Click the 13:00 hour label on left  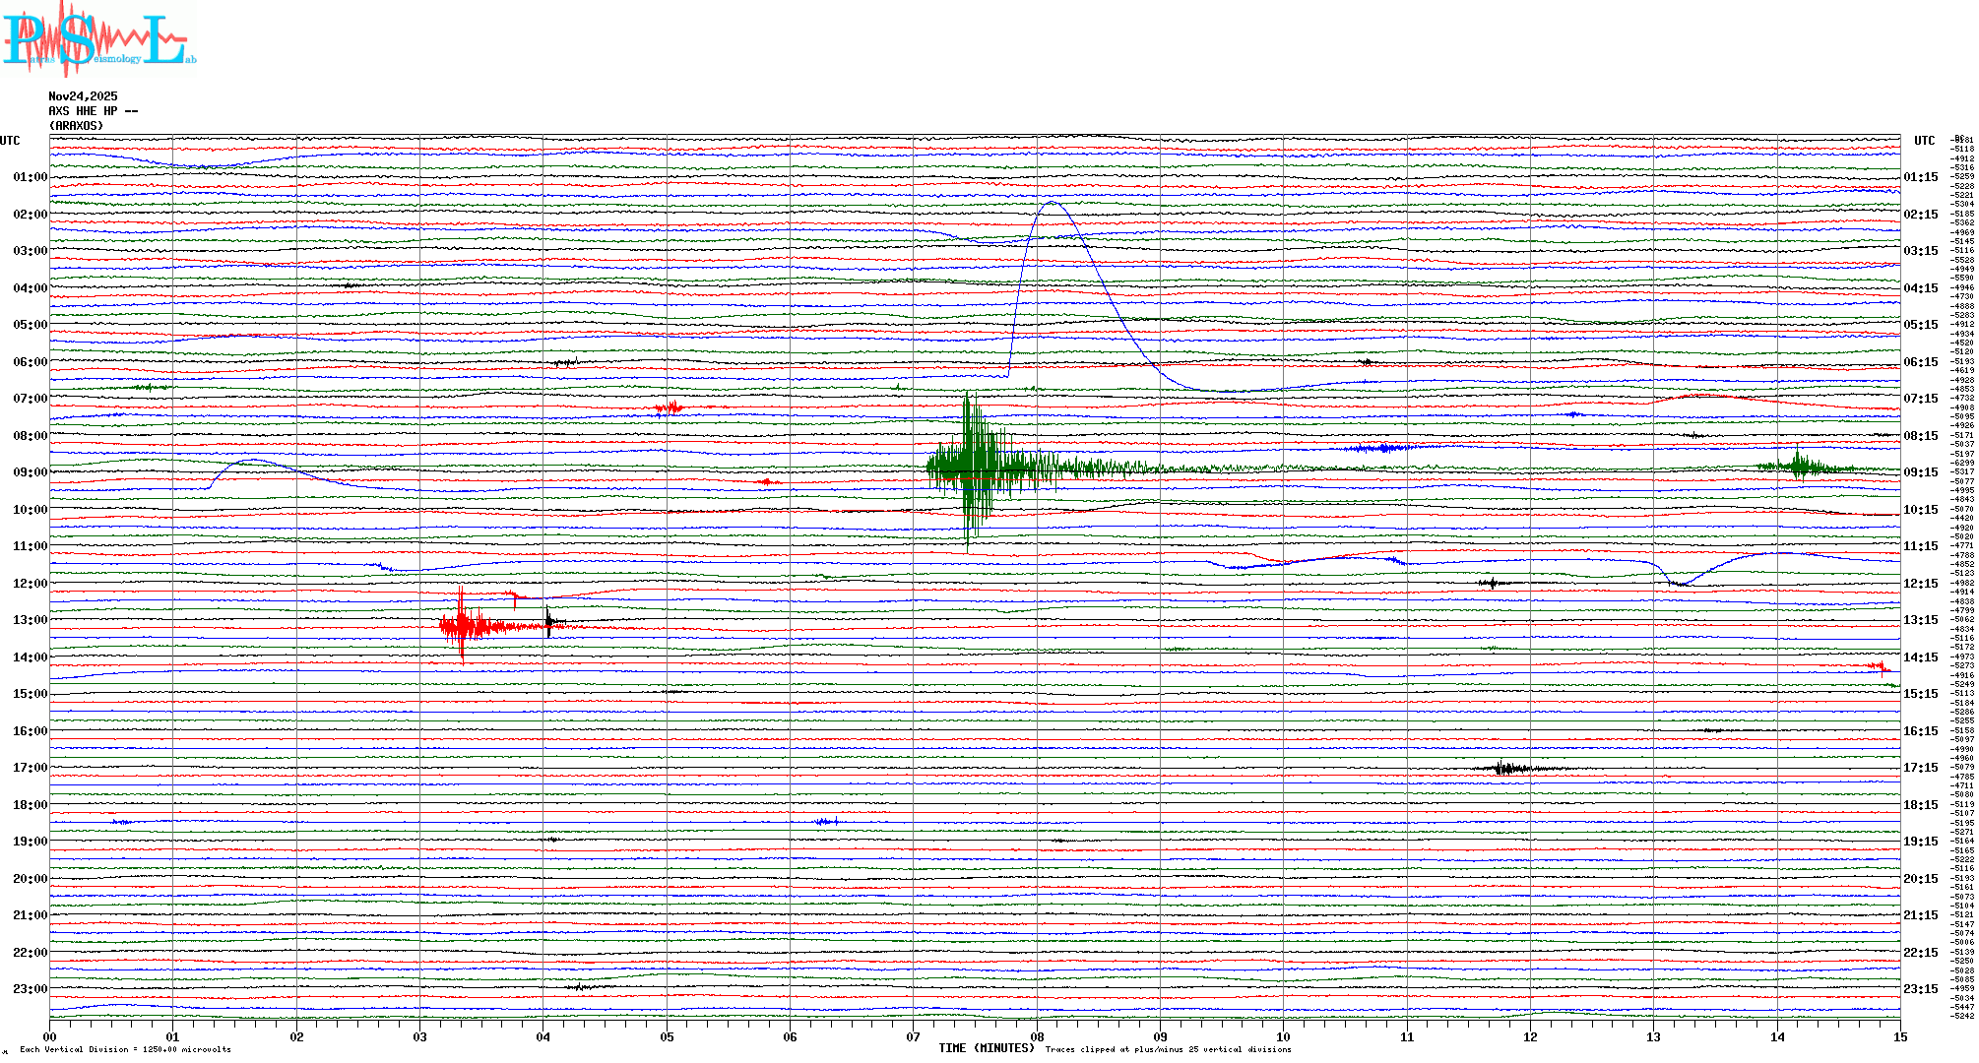(x=30, y=620)
